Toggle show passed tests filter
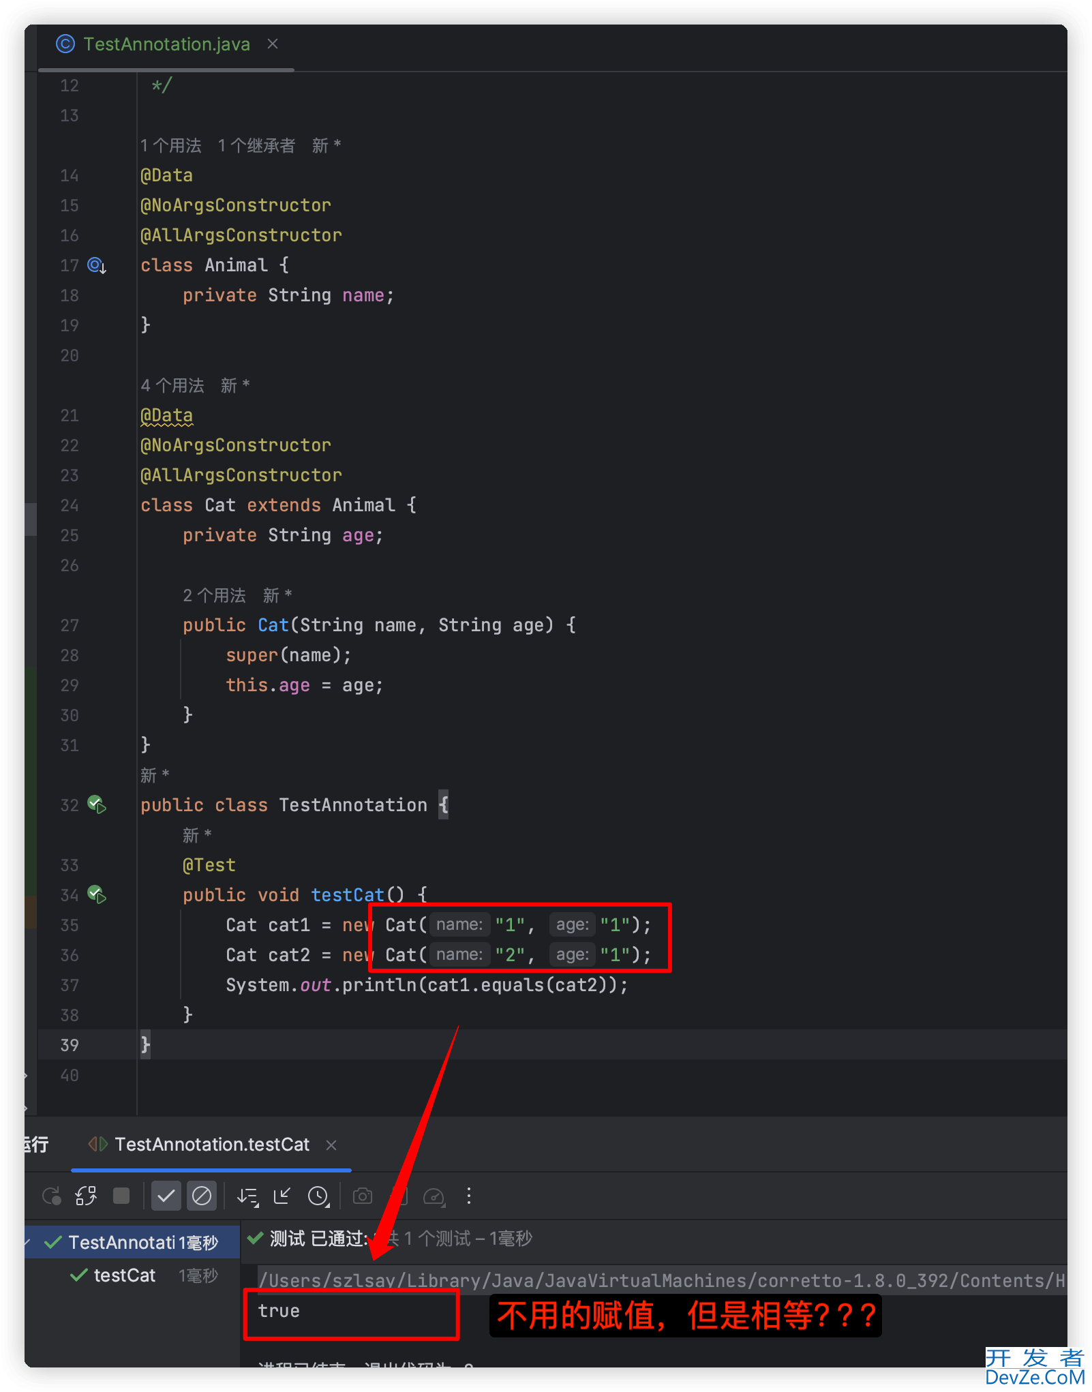Screen dimensions: 1092x1392 tap(166, 1196)
